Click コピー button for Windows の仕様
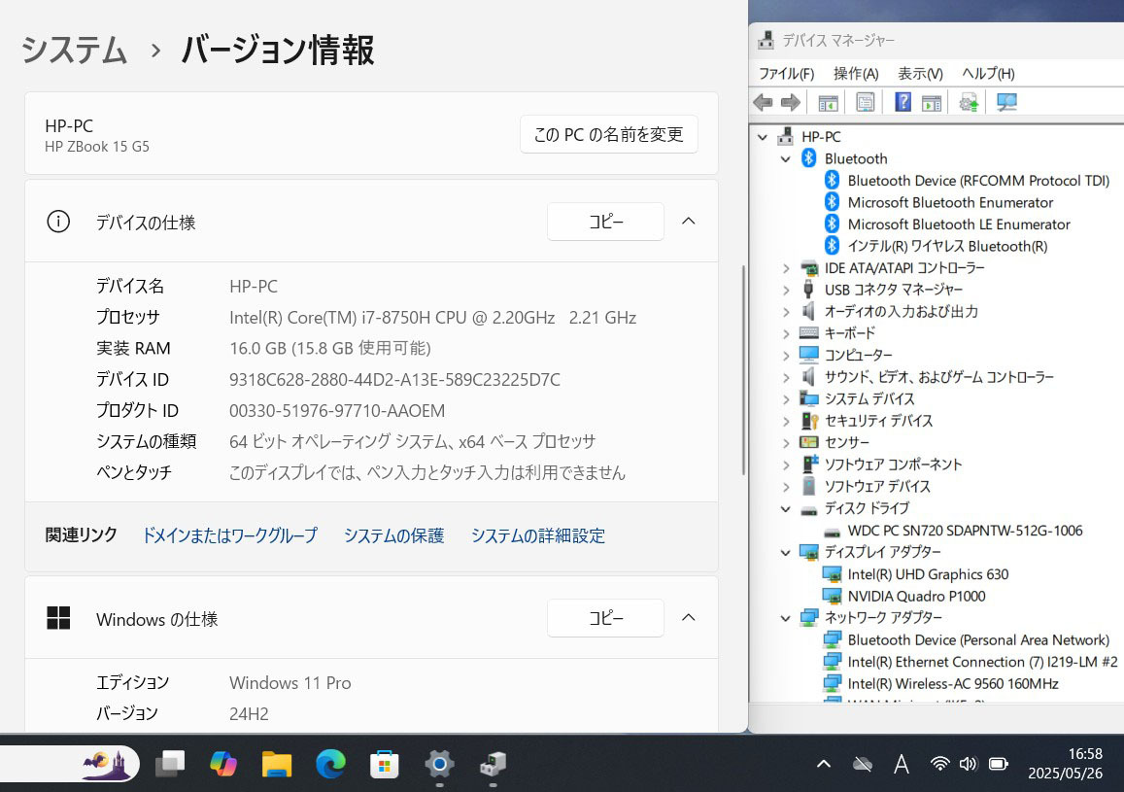 [606, 618]
